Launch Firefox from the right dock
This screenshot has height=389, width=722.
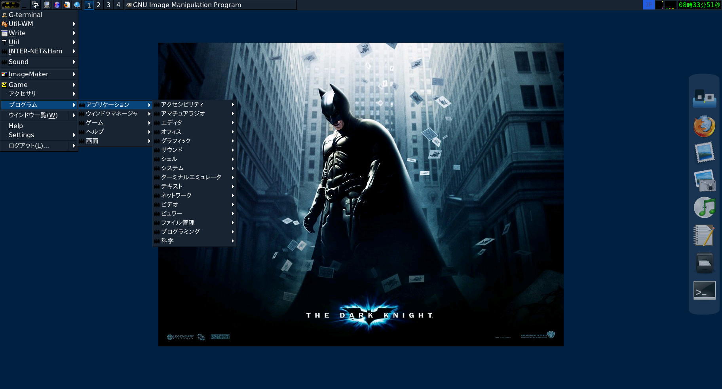click(x=704, y=126)
